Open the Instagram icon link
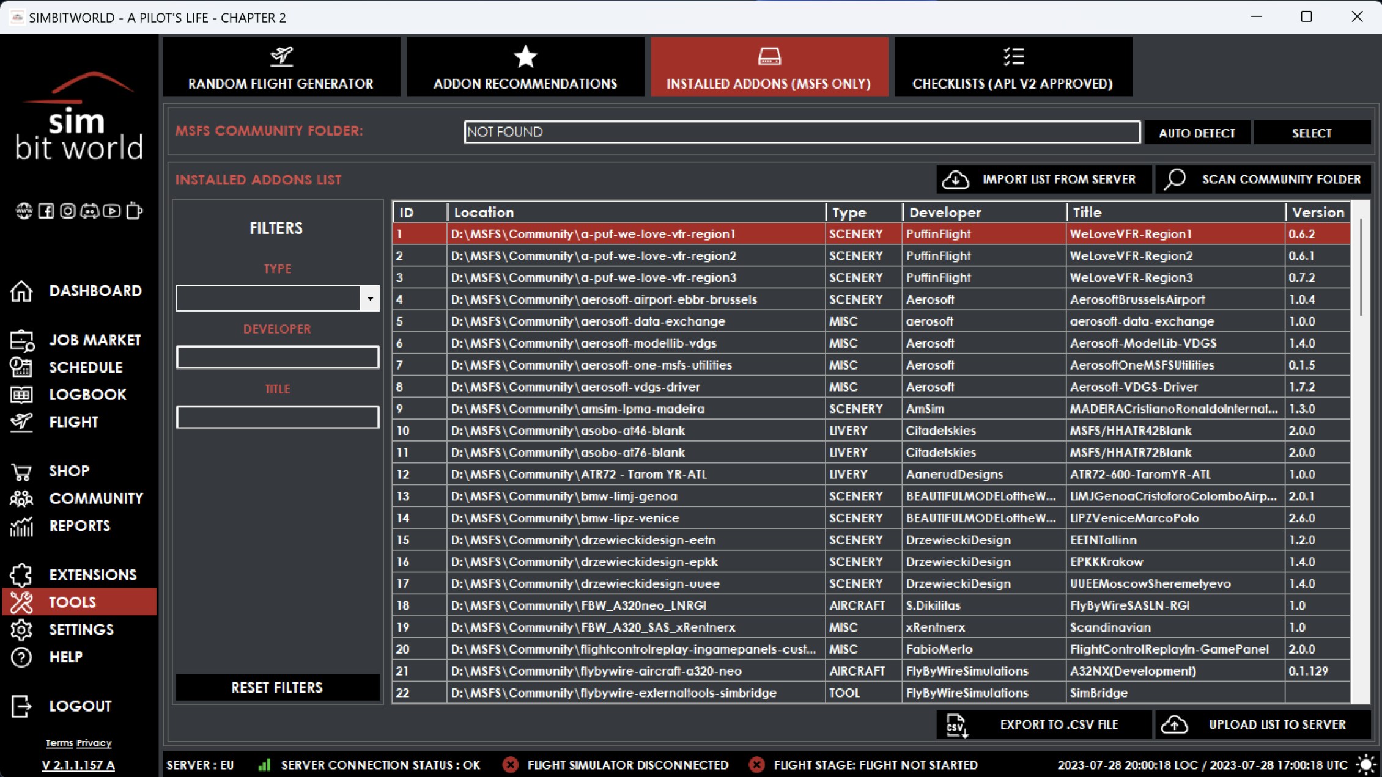 click(x=68, y=211)
